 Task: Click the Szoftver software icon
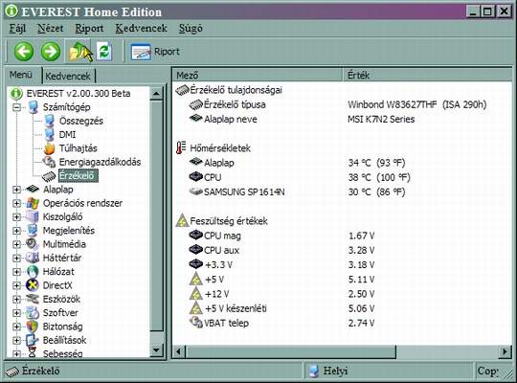pos(33,313)
